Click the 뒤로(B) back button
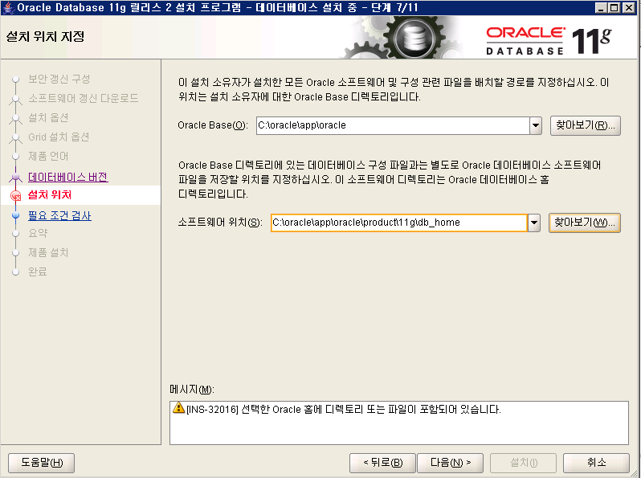Screen dimensions: 641x478 (x=382, y=463)
